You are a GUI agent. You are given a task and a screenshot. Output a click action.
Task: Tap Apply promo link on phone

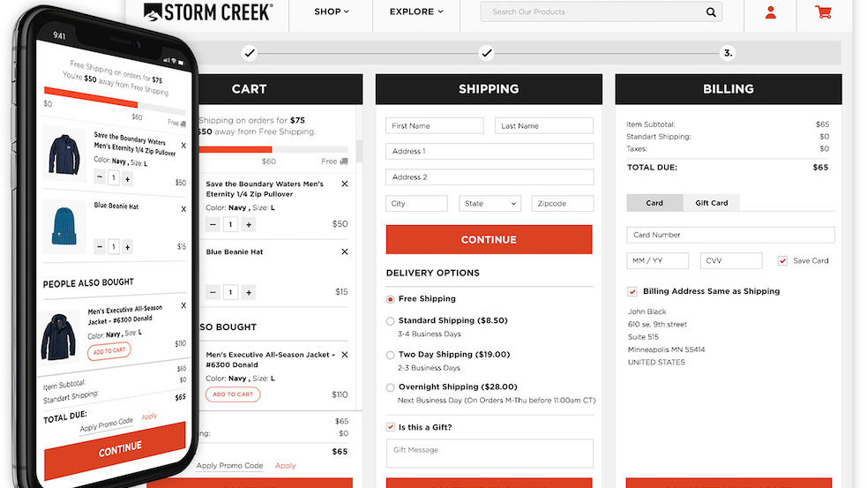(149, 417)
